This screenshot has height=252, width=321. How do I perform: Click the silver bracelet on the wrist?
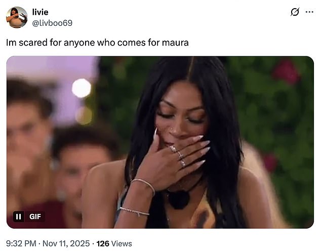tap(144, 185)
